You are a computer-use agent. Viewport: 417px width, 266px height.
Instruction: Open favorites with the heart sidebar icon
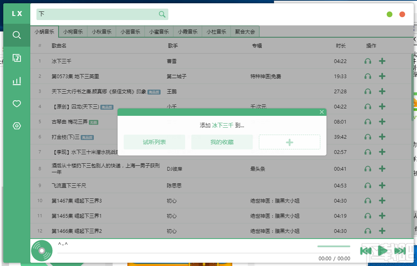[x=16, y=104]
